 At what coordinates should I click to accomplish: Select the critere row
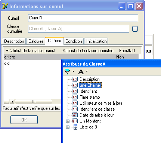71,57
